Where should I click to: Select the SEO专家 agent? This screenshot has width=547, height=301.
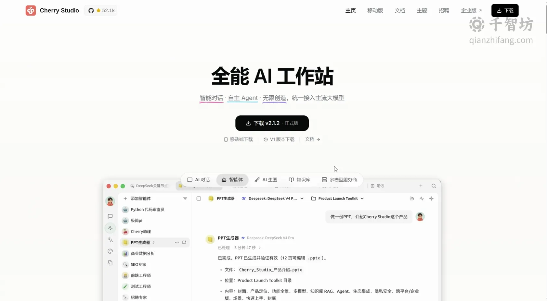pyautogui.click(x=155, y=265)
